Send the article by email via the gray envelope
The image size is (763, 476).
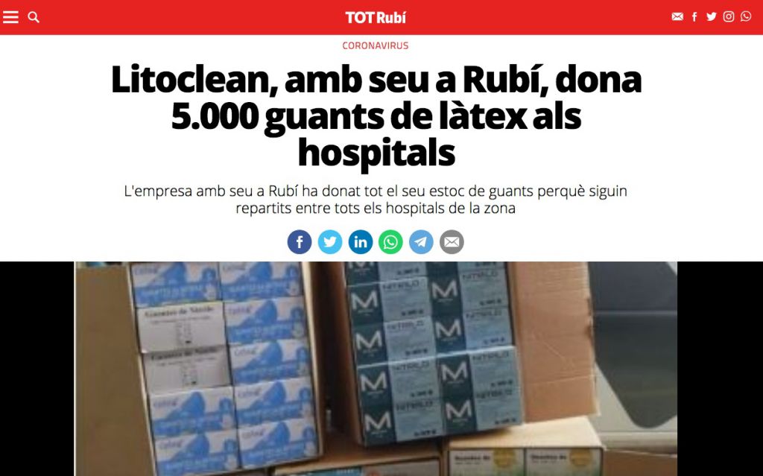(452, 242)
